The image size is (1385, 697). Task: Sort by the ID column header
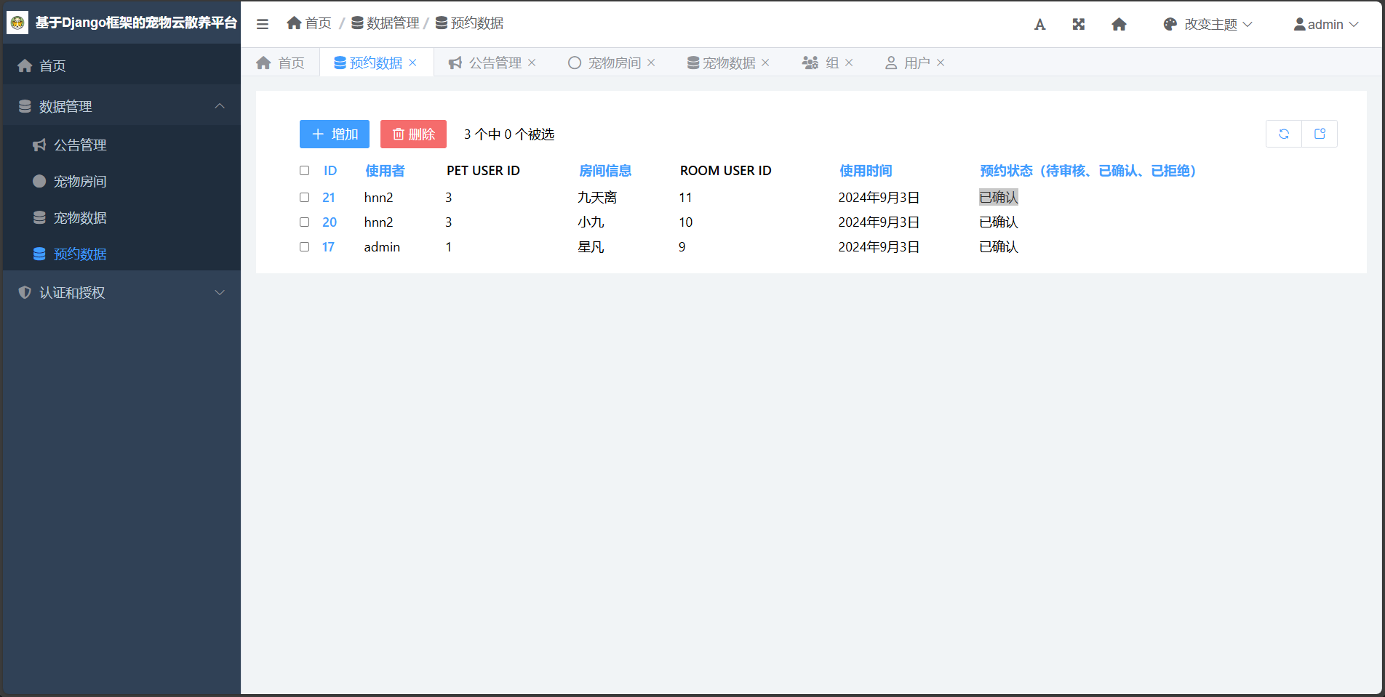(x=330, y=171)
